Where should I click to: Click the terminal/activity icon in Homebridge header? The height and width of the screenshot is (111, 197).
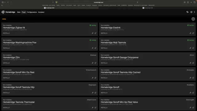[187, 12]
